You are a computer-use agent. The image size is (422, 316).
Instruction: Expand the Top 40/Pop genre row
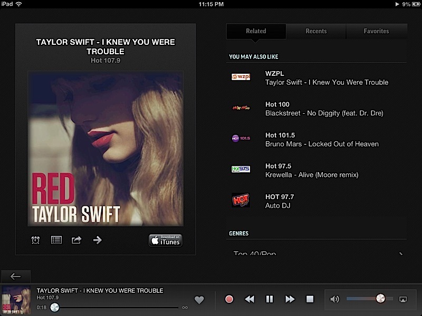click(x=316, y=253)
